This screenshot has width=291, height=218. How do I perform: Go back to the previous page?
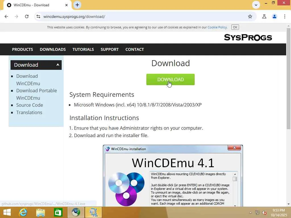6,16
